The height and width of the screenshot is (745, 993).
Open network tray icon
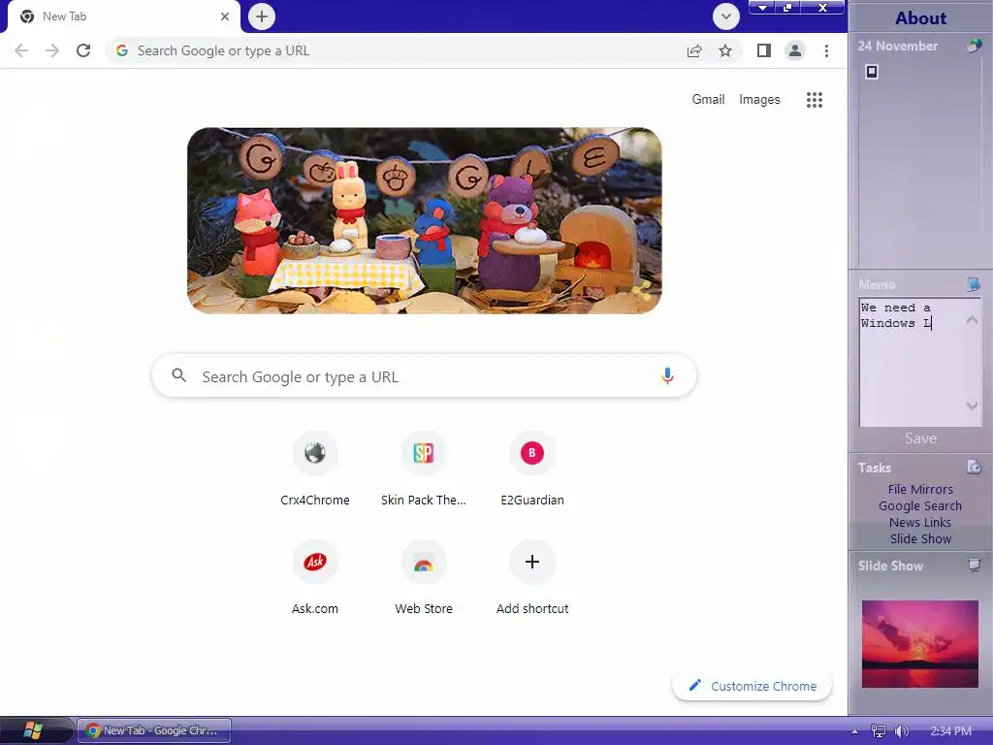878,731
